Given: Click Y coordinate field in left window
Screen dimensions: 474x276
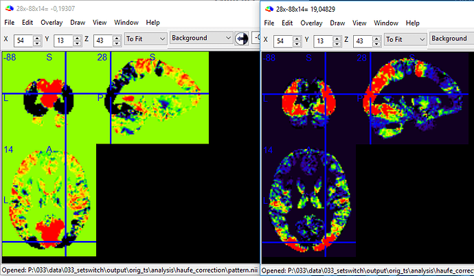Looking at the screenshot, I should click(x=63, y=40).
